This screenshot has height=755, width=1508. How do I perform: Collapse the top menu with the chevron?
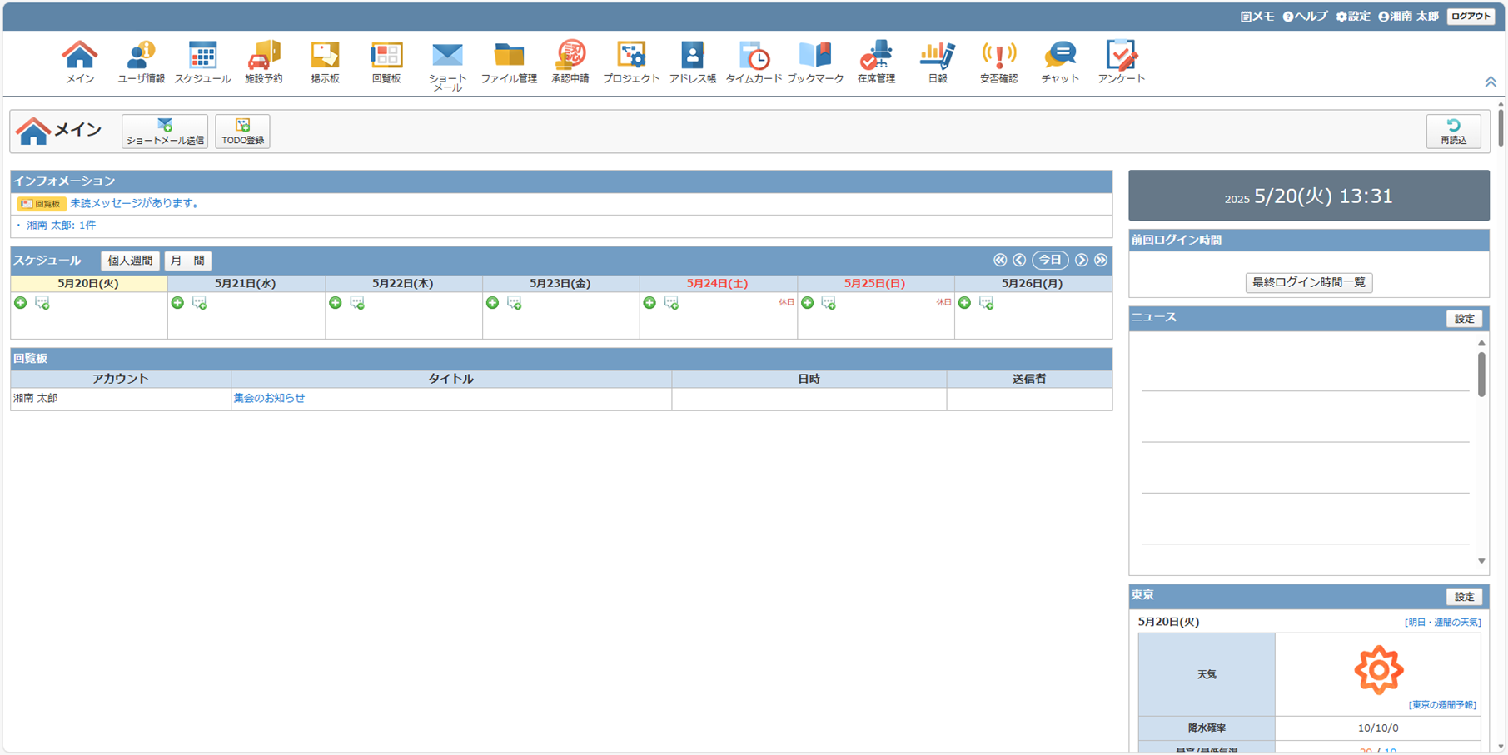[x=1491, y=82]
